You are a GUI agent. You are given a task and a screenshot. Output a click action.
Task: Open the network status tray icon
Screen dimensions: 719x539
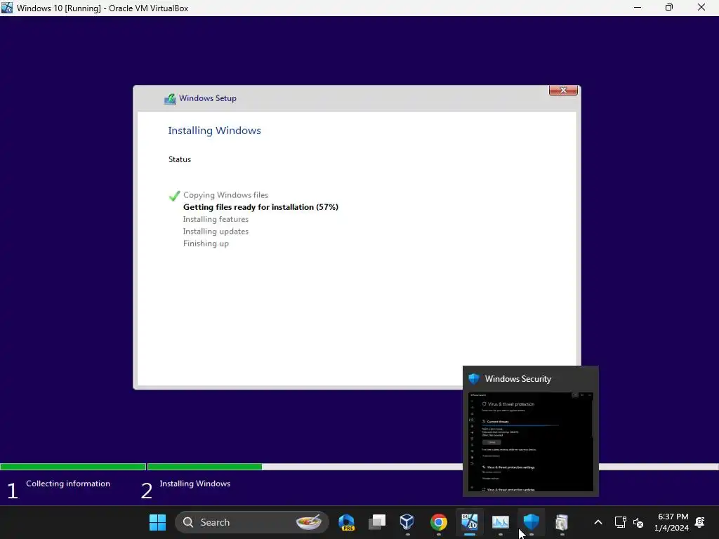click(x=621, y=522)
